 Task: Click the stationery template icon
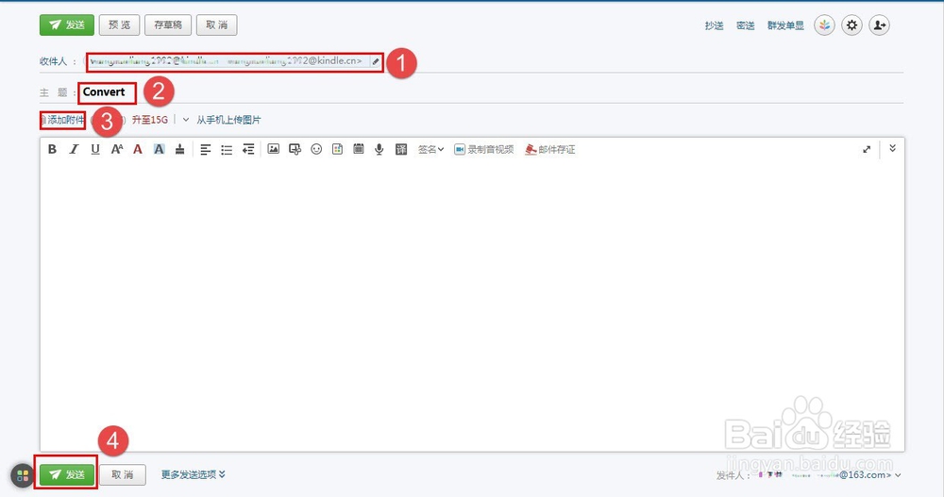337,149
